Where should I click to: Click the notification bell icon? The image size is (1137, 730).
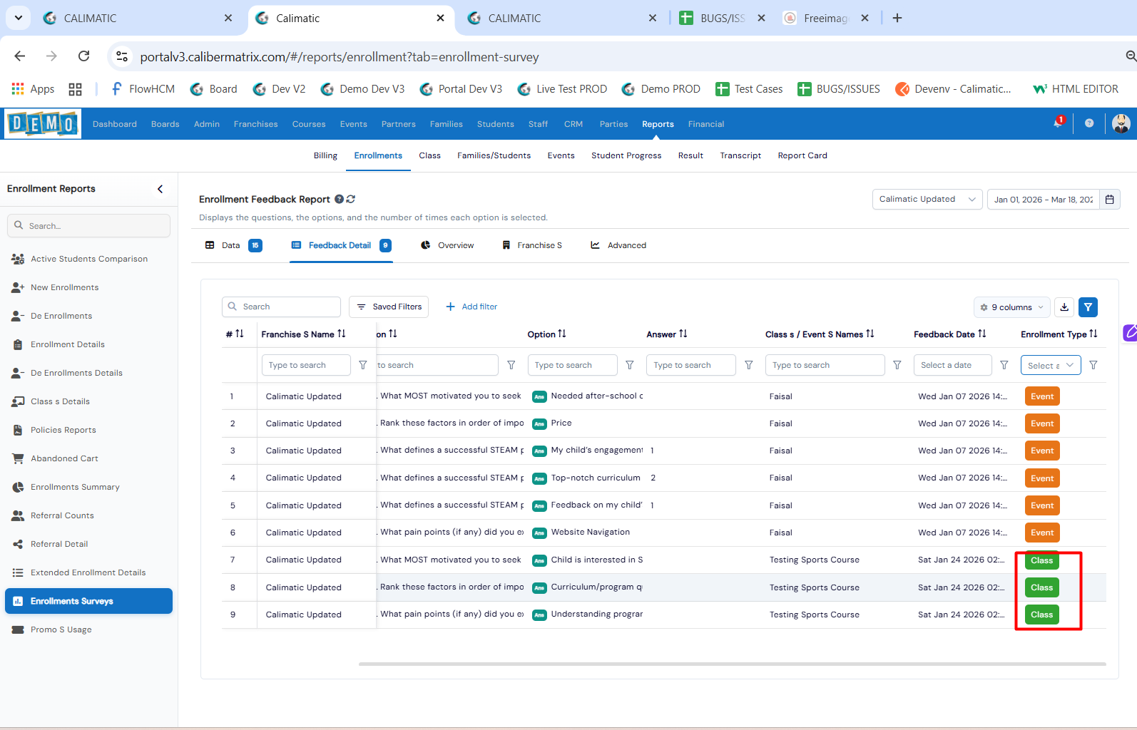(x=1058, y=123)
